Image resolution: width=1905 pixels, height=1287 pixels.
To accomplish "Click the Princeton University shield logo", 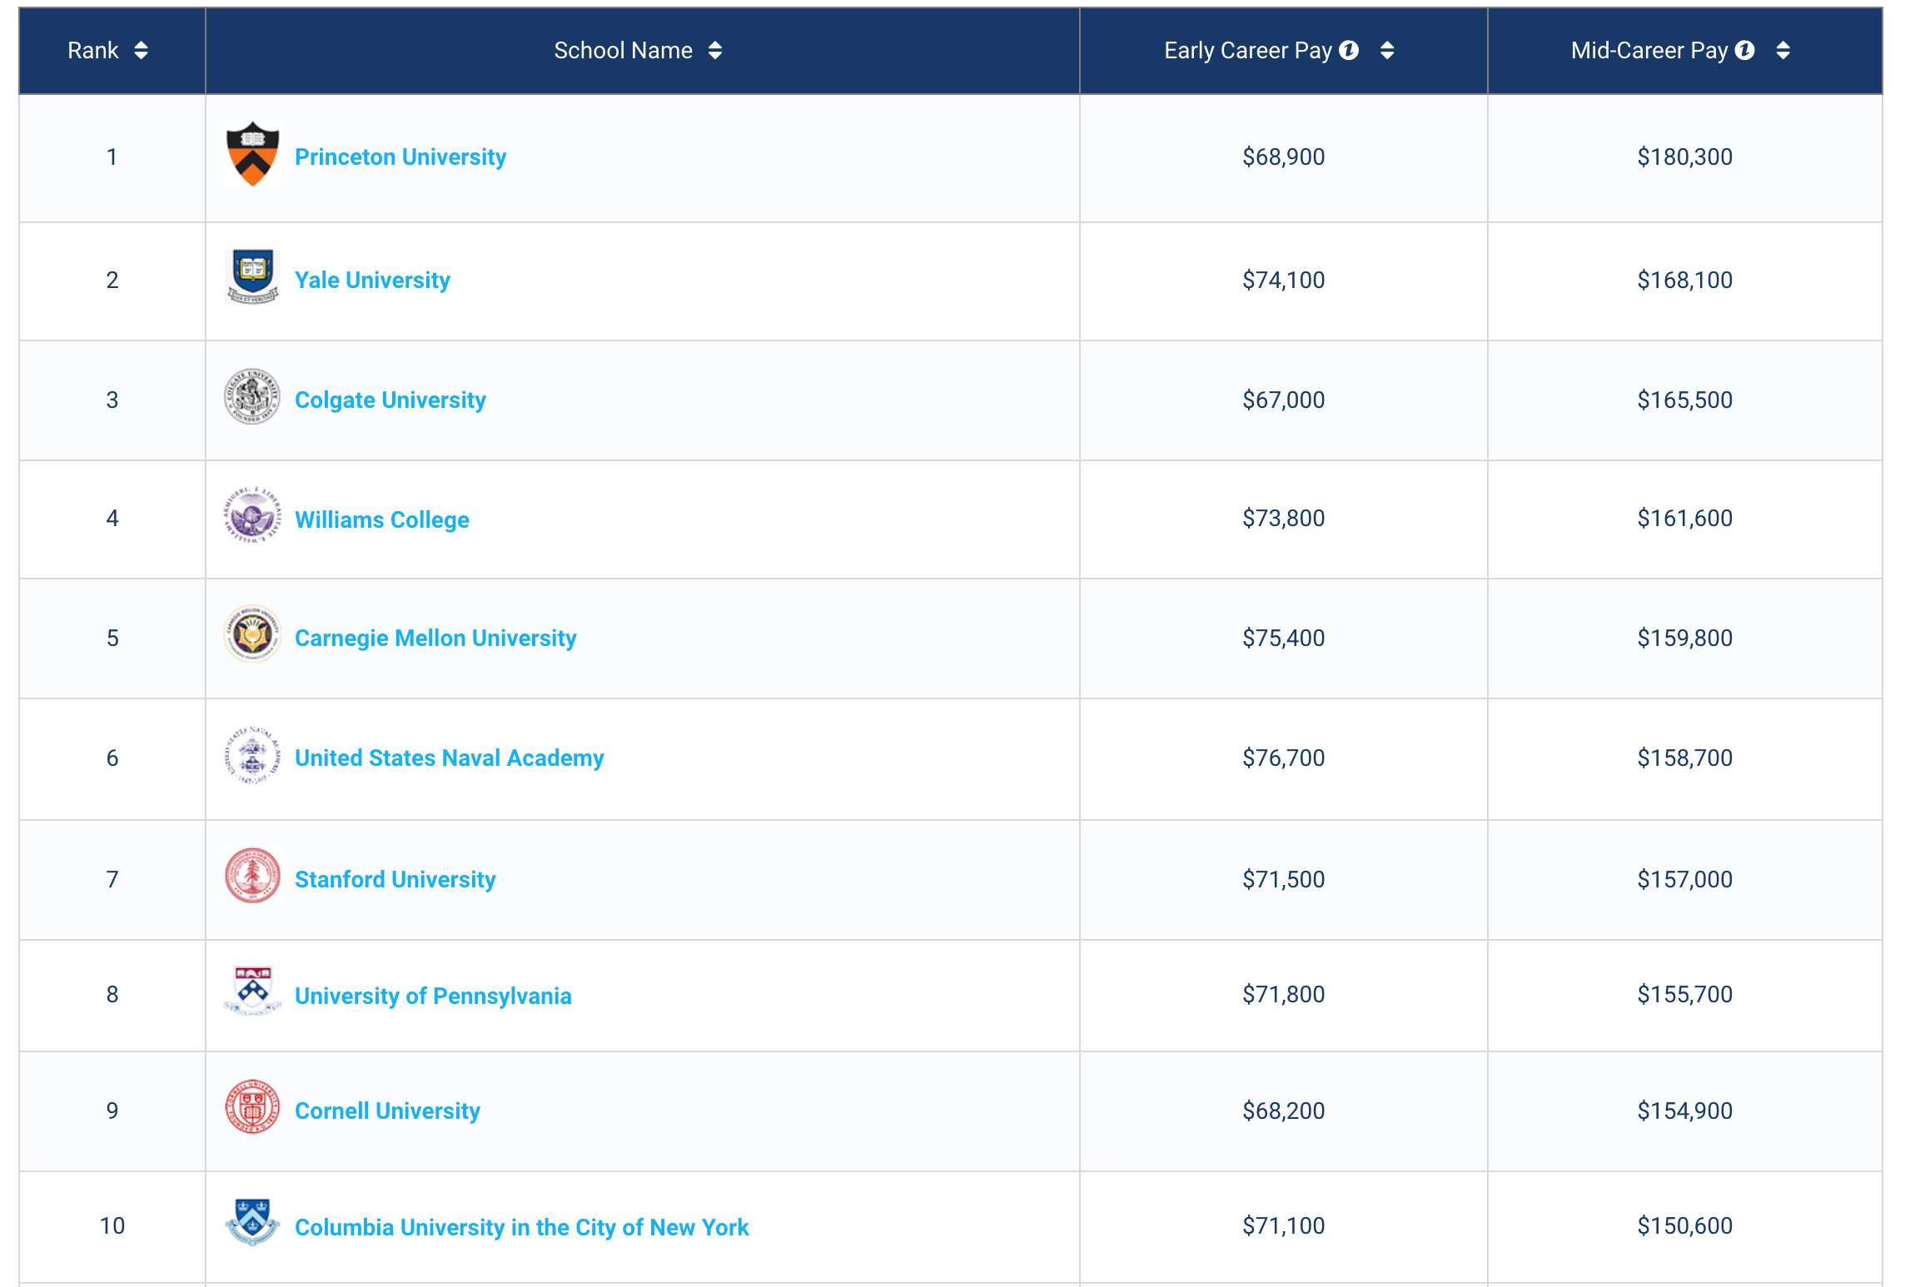I will coord(252,155).
